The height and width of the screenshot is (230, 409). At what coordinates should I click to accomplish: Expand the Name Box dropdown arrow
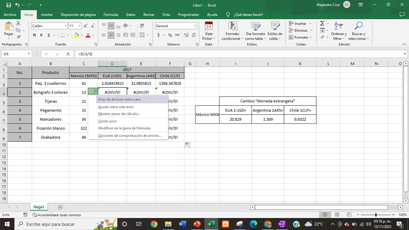pyautogui.click(x=29, y=54)
